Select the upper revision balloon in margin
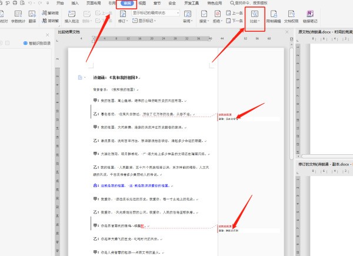Image resolution: width=353 pixels, height=256 pixels. click(249, 117)
